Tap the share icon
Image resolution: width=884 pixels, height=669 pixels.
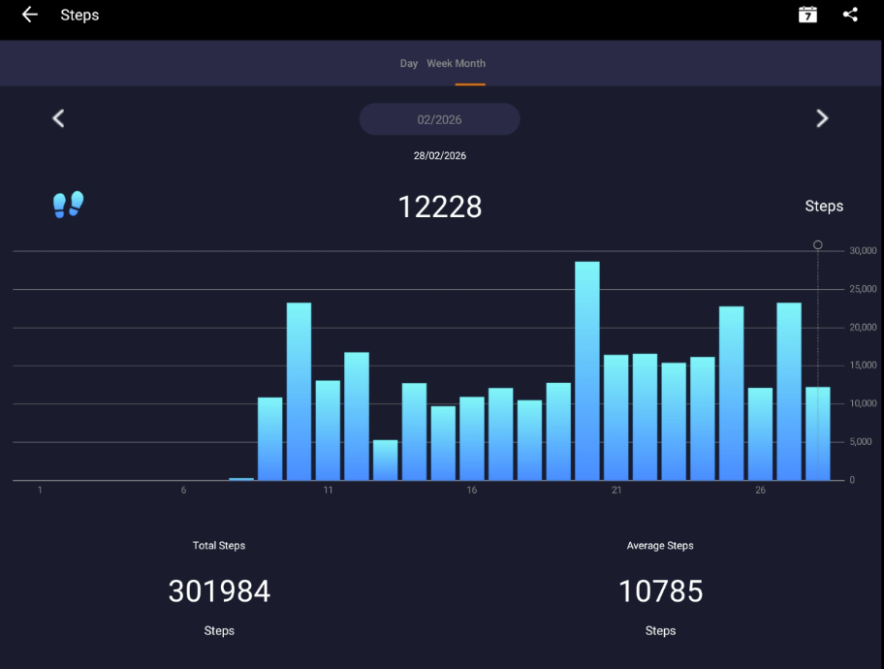(x=850, y=15)
